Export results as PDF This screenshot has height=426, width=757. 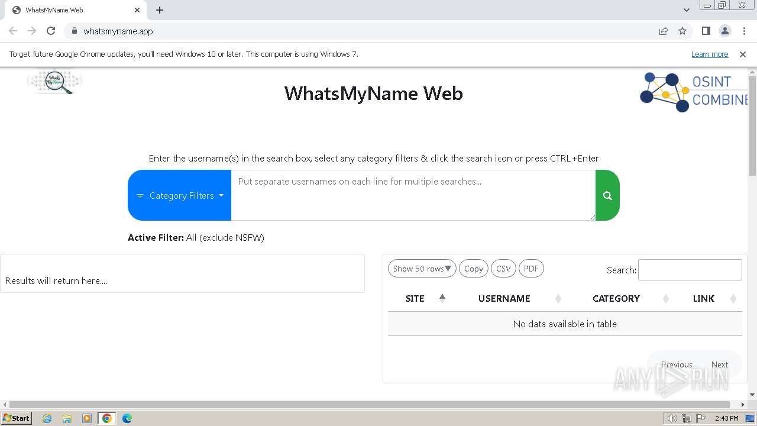[531, 269]
